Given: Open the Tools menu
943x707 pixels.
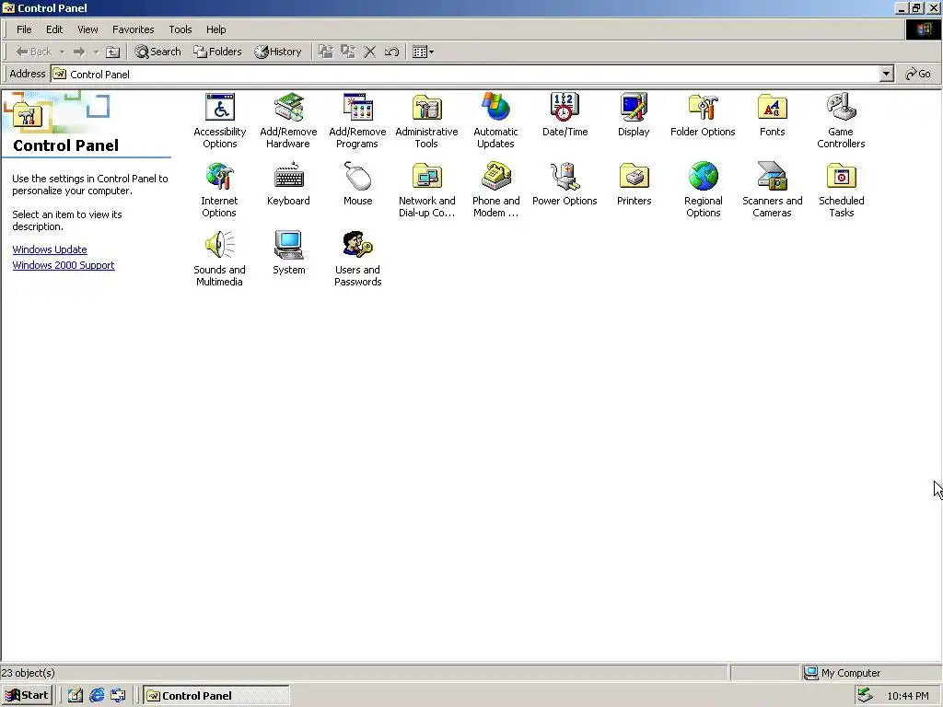Looking at the screenshot, I should (180, 29).
